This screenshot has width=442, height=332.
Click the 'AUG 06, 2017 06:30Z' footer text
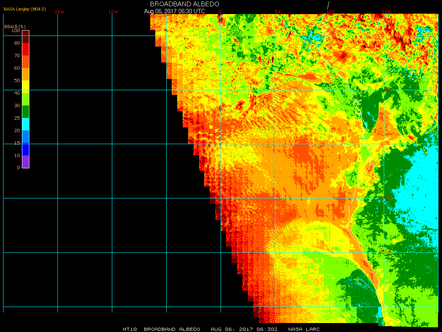tap(244, 329)
